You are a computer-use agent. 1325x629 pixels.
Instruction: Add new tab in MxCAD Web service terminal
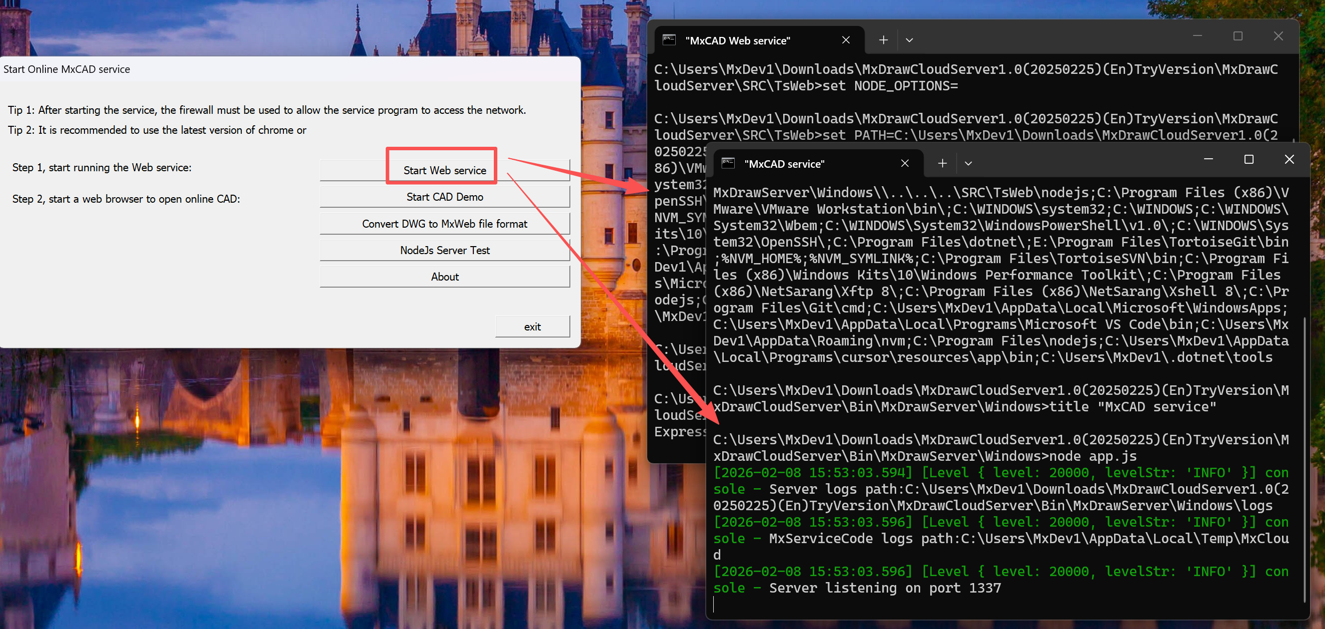(883, 40)
